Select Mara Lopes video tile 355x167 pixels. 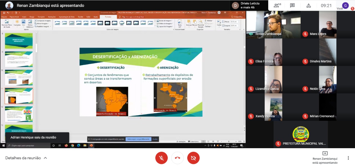click(328, 25)
